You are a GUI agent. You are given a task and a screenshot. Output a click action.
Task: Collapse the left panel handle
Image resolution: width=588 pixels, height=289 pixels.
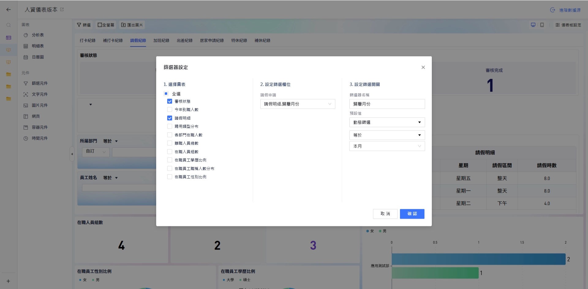point(72,154)
